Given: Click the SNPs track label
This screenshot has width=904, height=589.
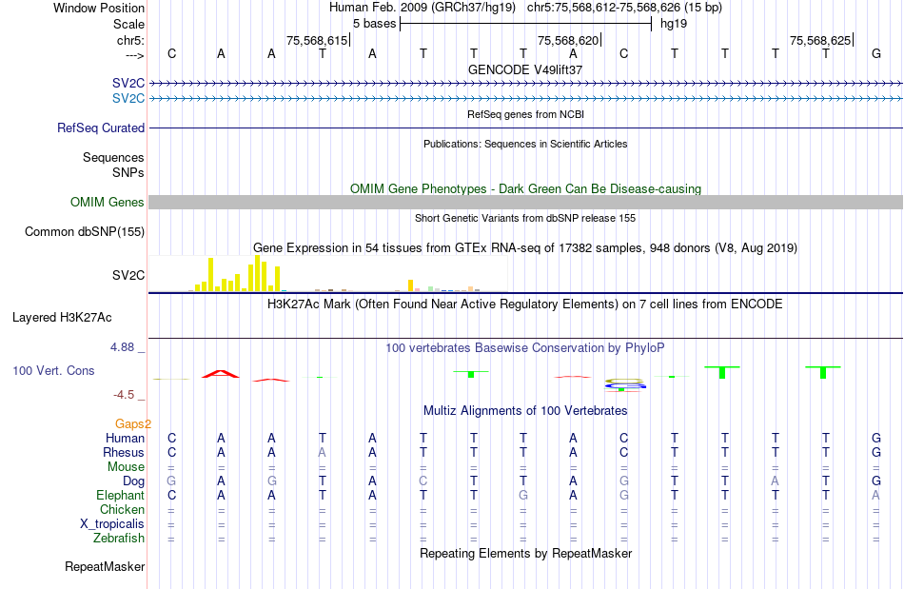Looking at the screenshot, I should click(x=128, y=172).
